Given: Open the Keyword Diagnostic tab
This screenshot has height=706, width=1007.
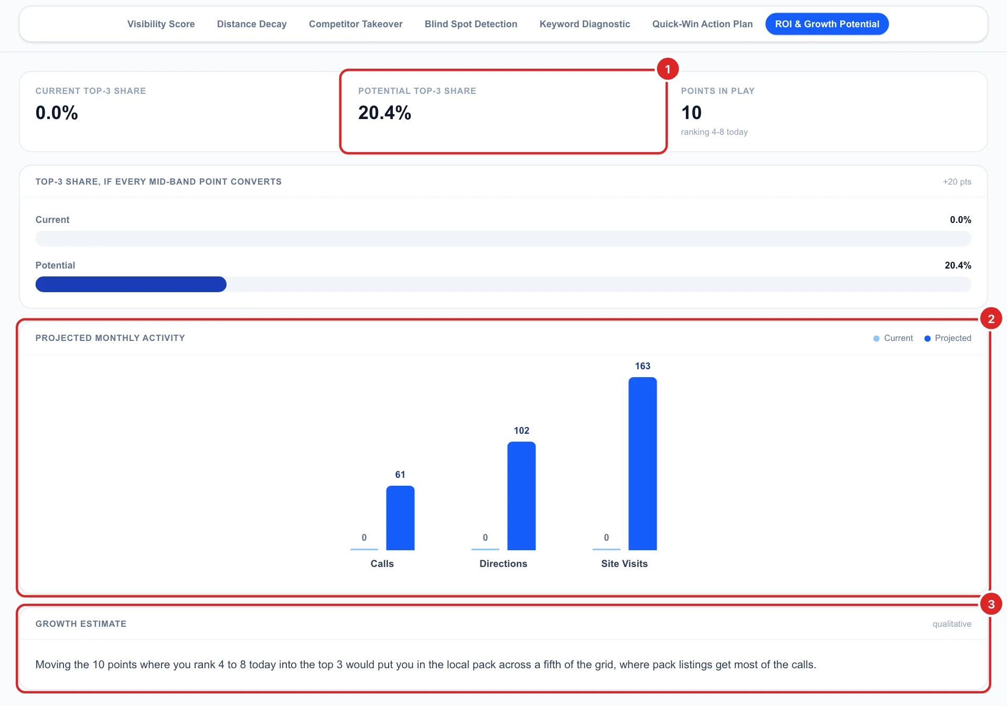Looking at the screenshot, I should 585,24.
